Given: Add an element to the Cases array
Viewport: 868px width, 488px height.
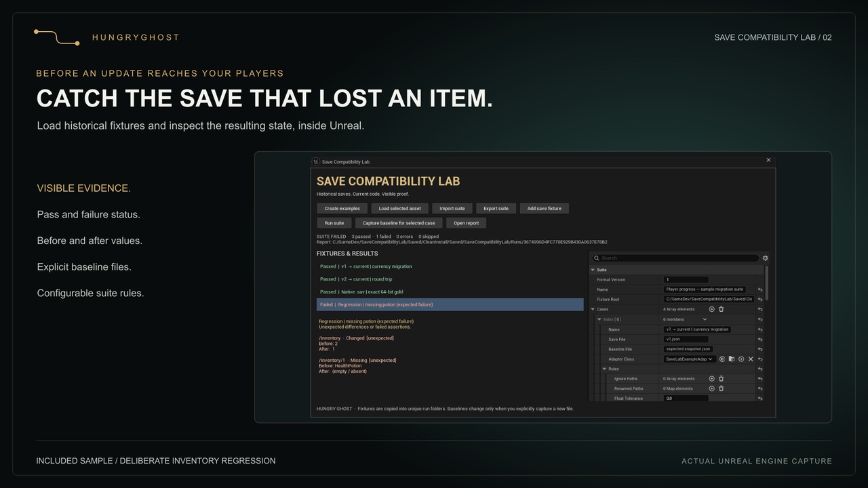Looking at the screenshot, I should click(x=711, y=309).
